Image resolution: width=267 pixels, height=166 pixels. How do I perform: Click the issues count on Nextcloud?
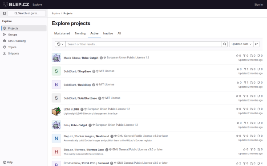pos(260,136)
